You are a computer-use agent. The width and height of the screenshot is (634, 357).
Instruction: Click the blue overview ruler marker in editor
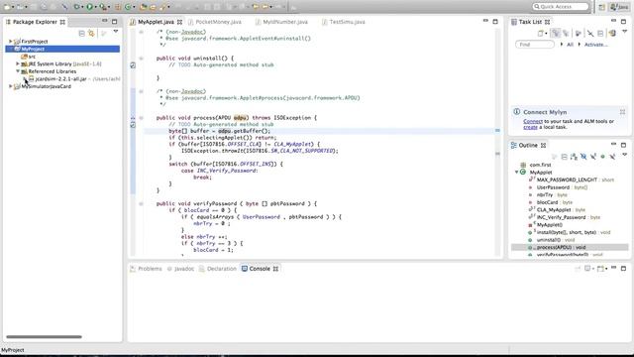click(497, 130)
